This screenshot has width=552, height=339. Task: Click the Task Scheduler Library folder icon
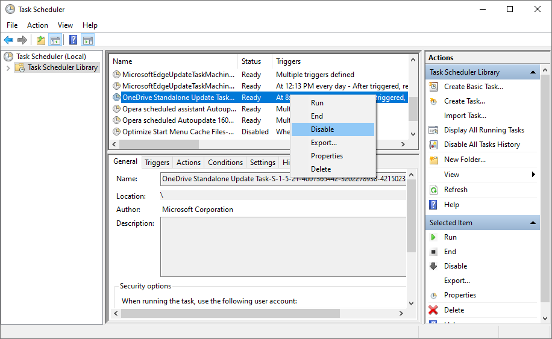point(20,67)
